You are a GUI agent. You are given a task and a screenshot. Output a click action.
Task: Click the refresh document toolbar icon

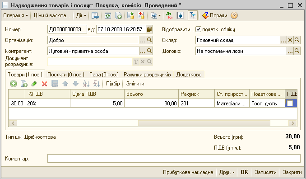point(108,15)
